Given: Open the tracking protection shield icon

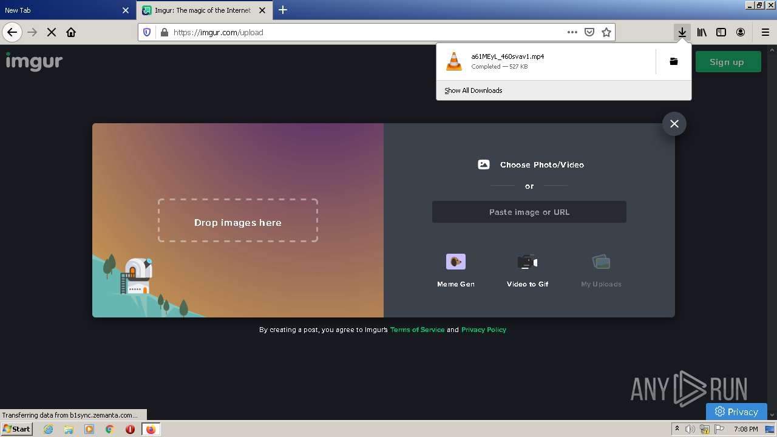Looking at the screenshot, I should pyautogui.click(x=147, y=32).
